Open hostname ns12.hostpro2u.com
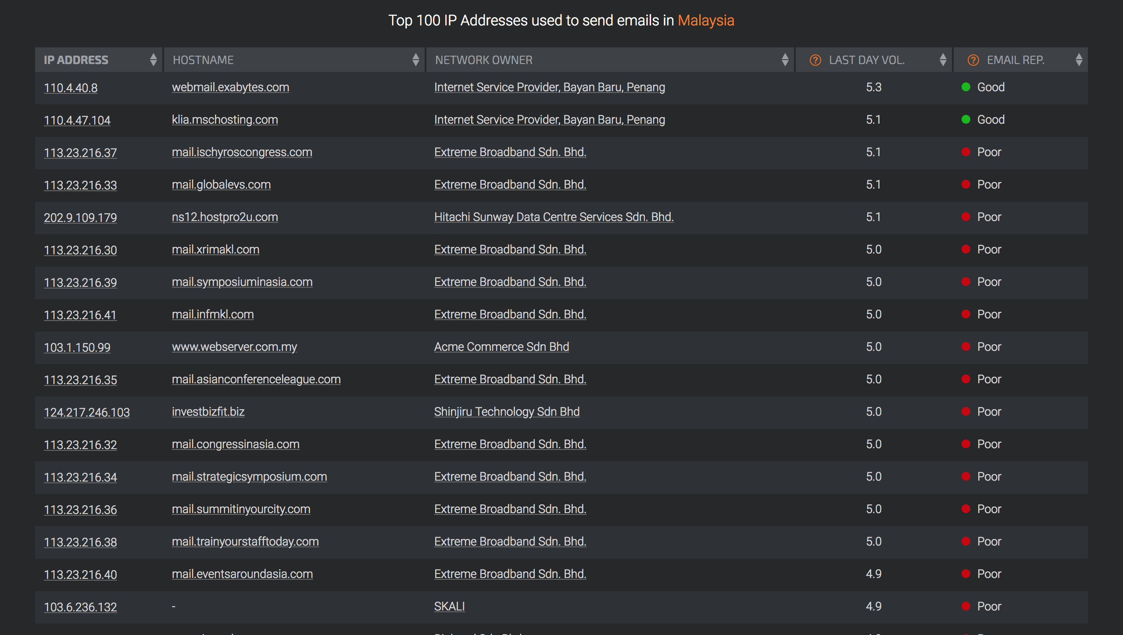 225,217
